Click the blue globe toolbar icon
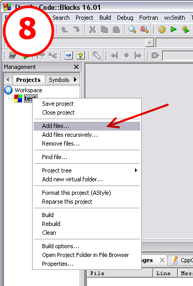The height and width of the screenshot is (286, 193). (69, 55)
